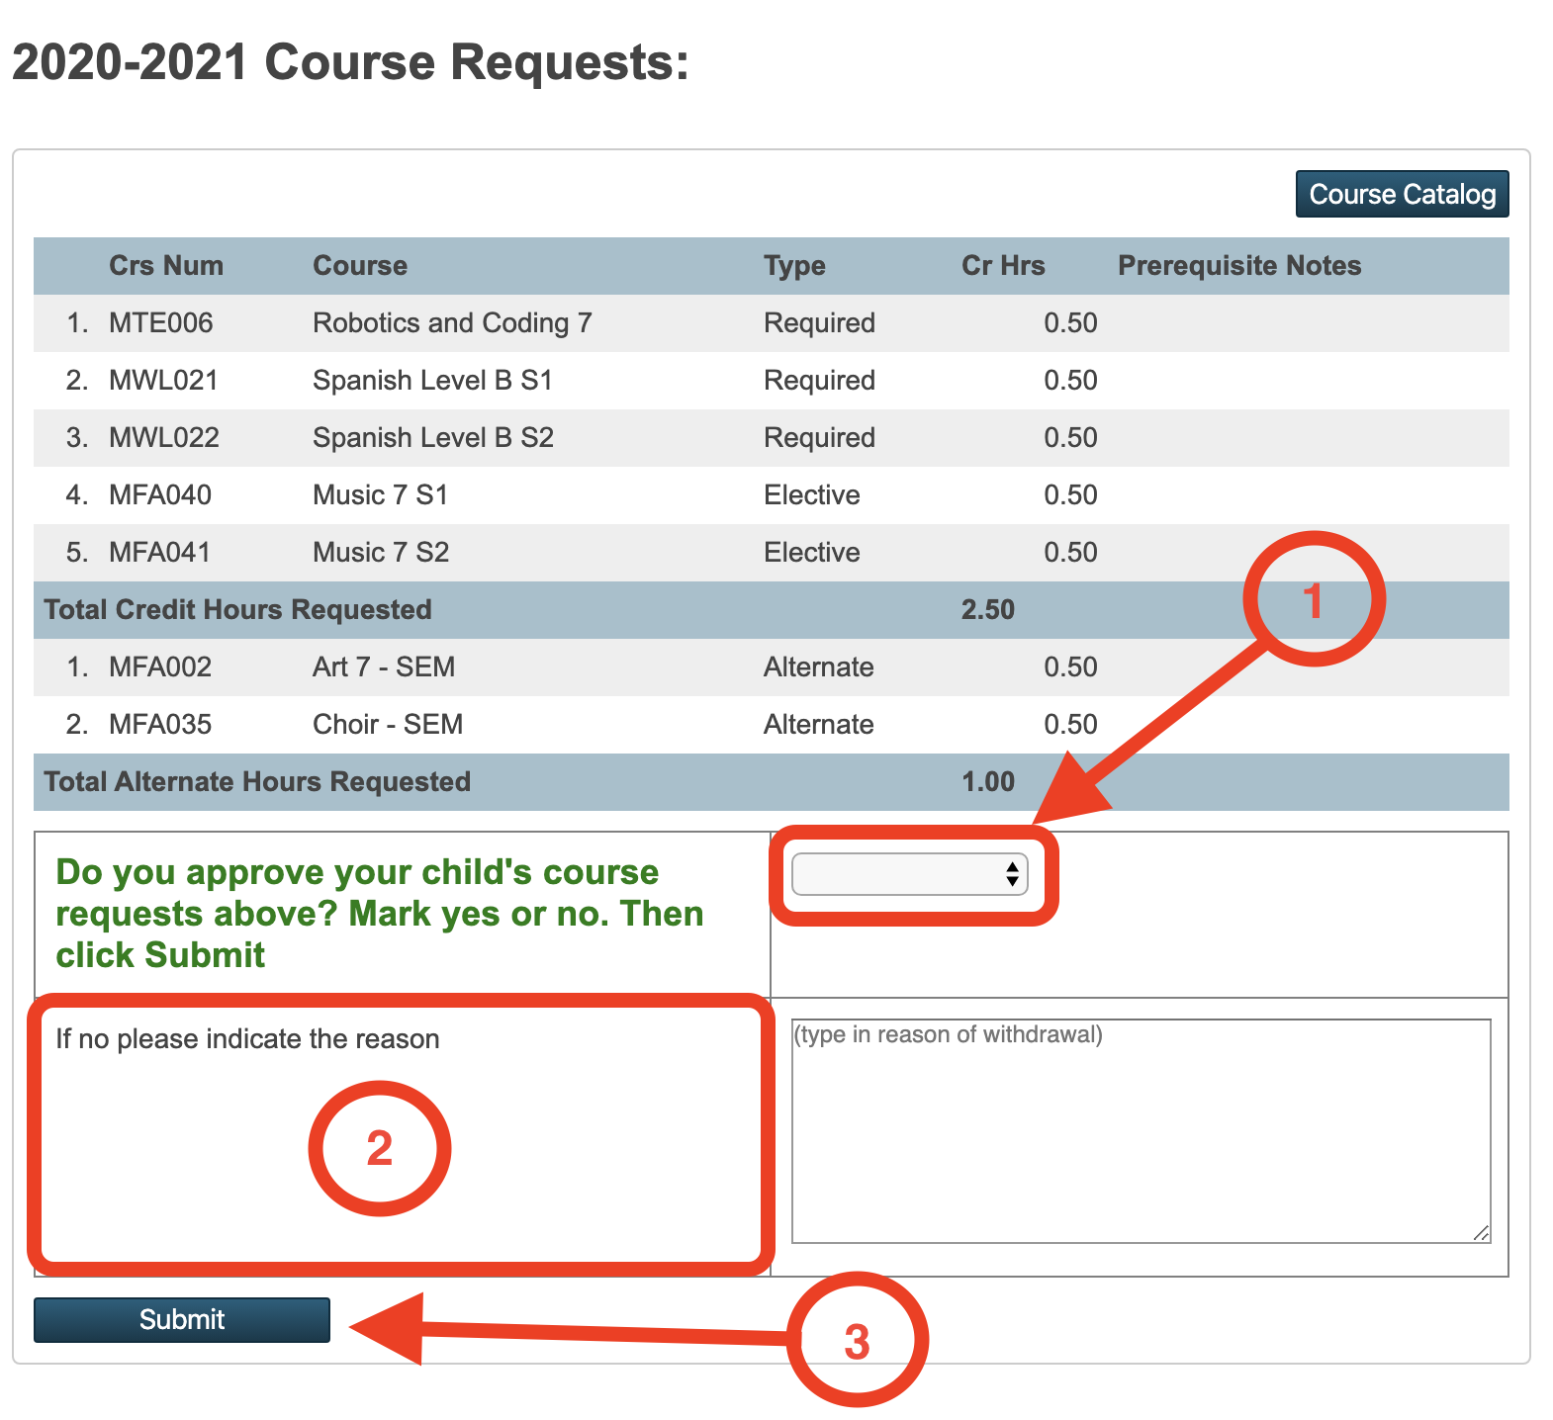
Task: Select the Spanish Level B S1 course
Action: [x=431, y=381]
